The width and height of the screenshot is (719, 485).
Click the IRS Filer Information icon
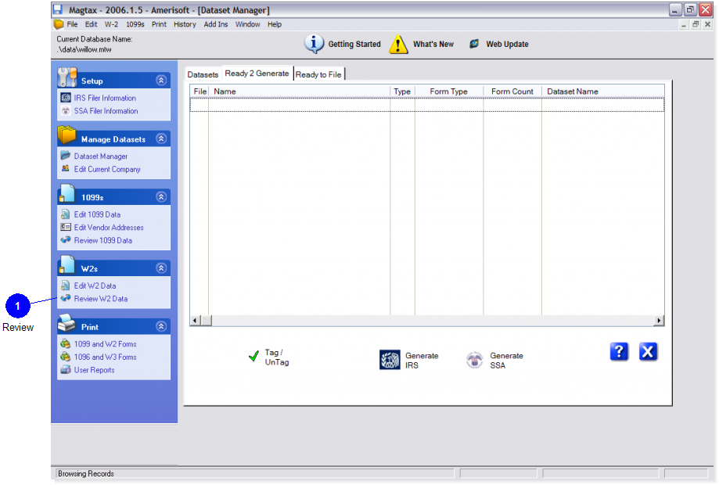pyautogui.click(x=66, y=98)
